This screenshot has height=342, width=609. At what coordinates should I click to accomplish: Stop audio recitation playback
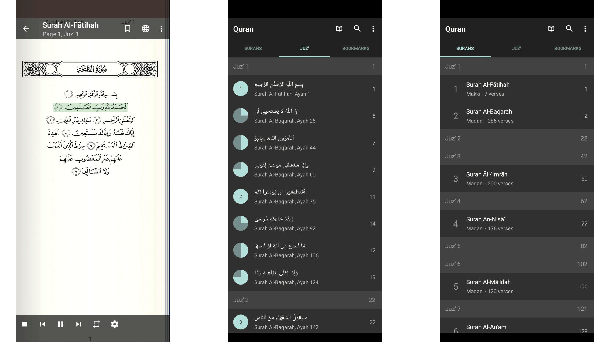coord(25,324)
